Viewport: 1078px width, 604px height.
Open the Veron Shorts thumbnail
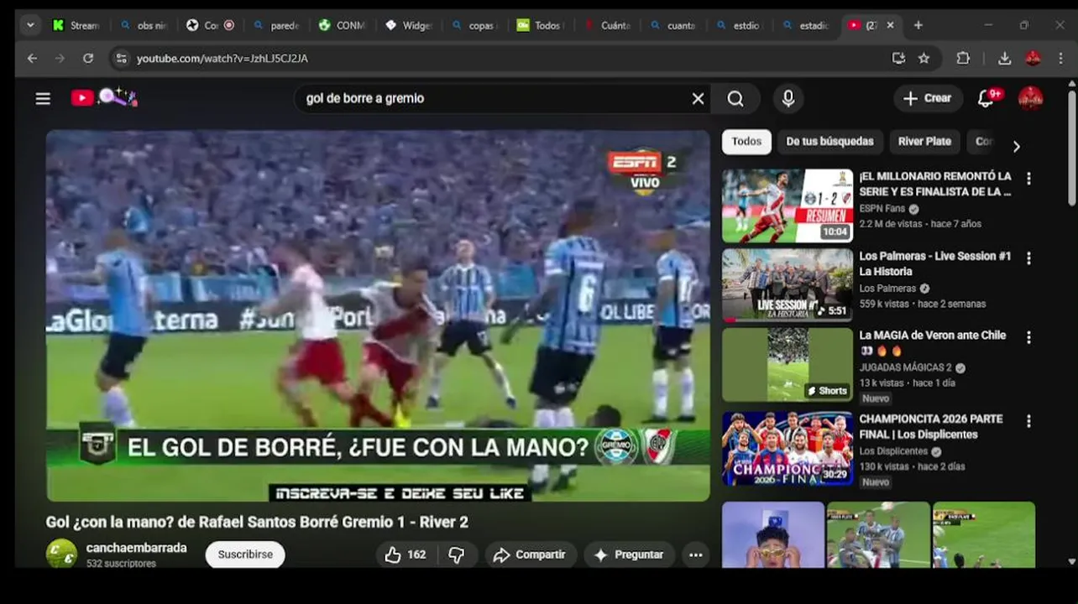click(788, 364)
